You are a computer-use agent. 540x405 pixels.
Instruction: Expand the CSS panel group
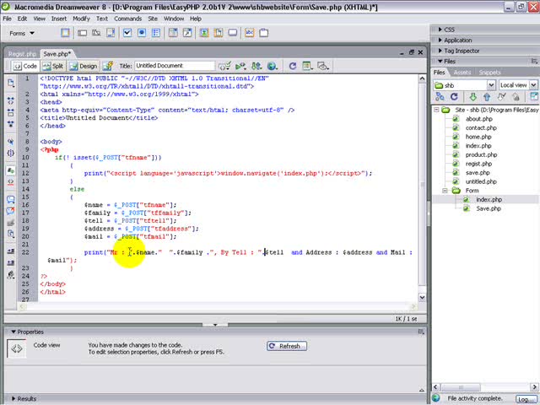450,29
